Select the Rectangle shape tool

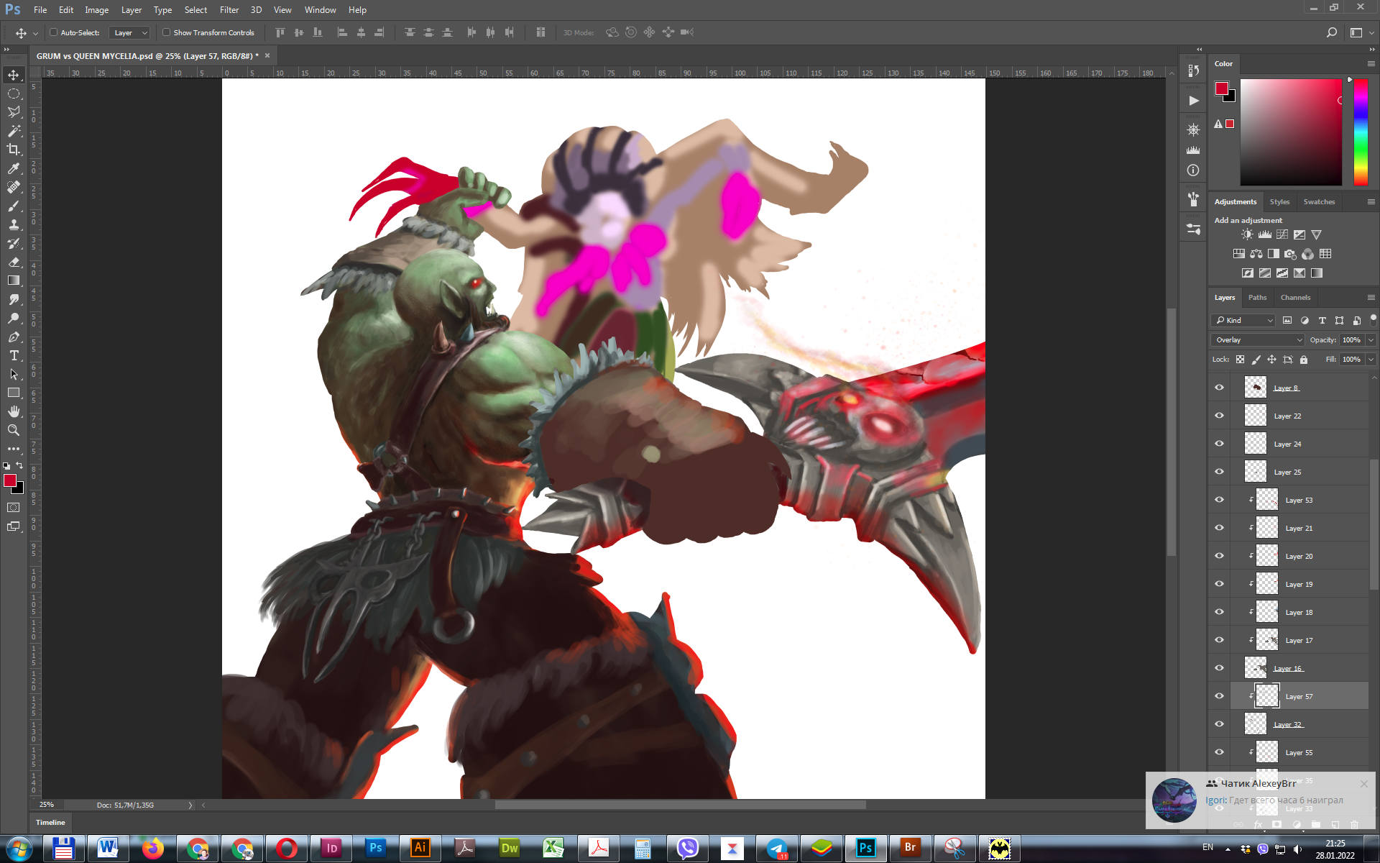[x=14, y=393]
